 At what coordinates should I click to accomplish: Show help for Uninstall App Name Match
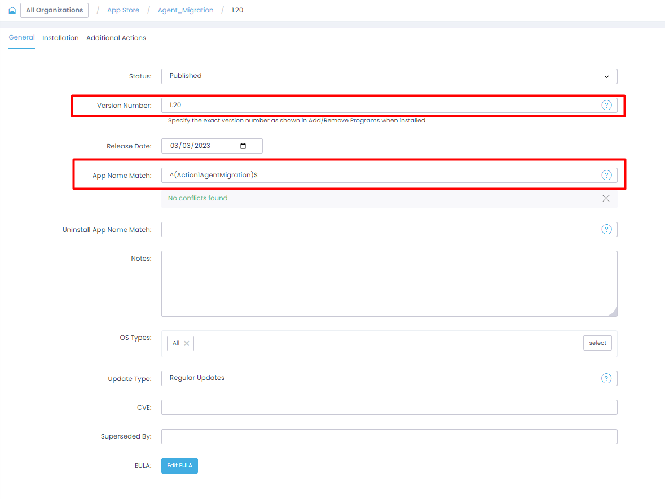606,230
